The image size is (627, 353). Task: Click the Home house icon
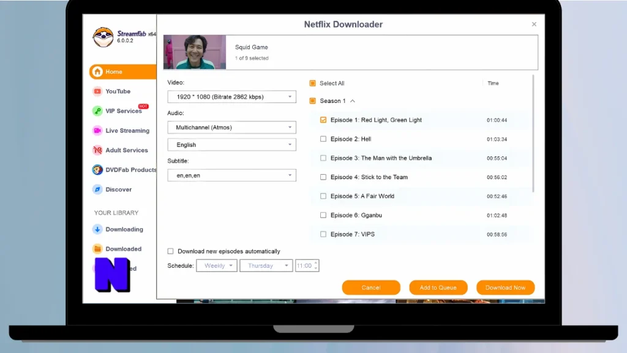97,72
